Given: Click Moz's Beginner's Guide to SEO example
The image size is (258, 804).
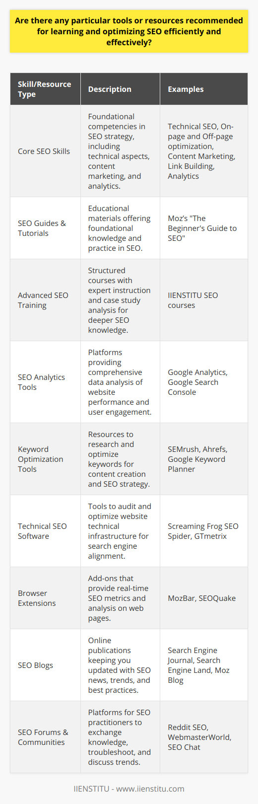Looking at the screenshot, I should click(x=202, y=228).
